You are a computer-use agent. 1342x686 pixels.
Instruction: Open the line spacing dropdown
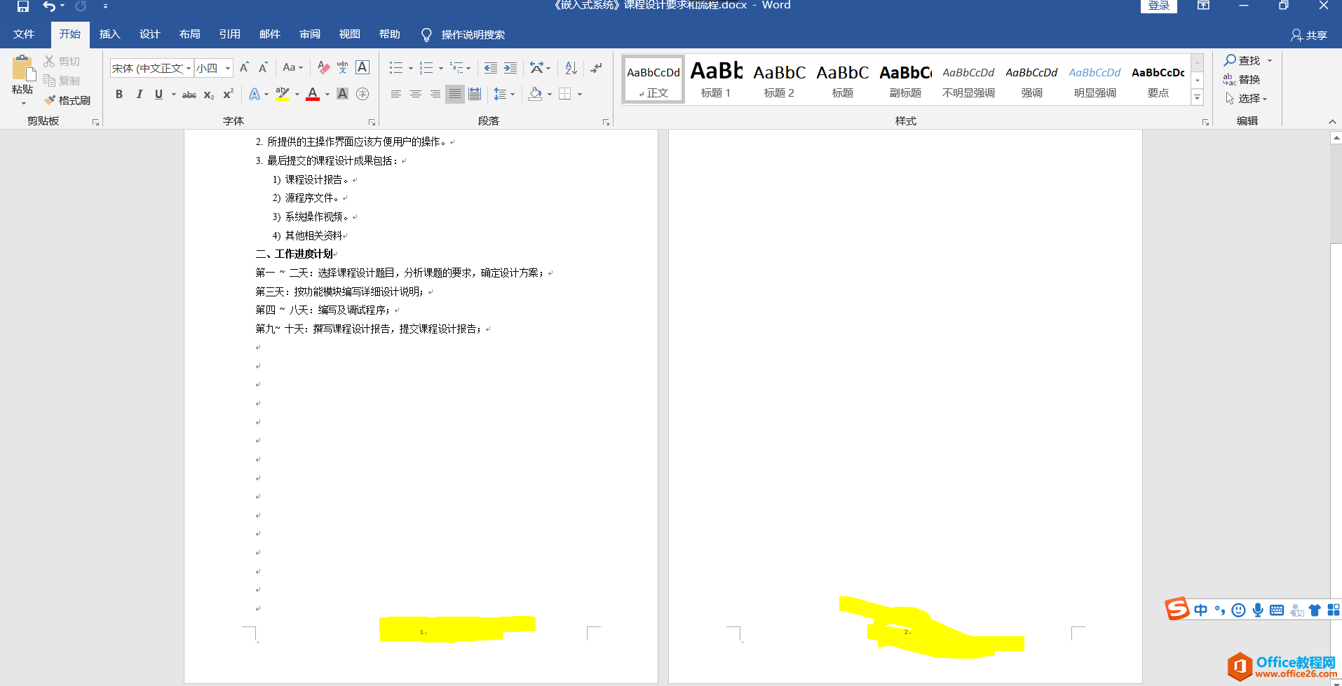click(504, 94)
